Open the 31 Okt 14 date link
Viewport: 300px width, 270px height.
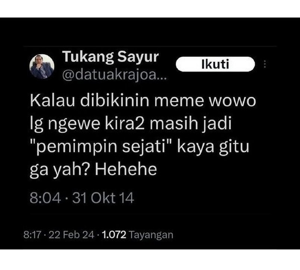[x=103, y=198]
